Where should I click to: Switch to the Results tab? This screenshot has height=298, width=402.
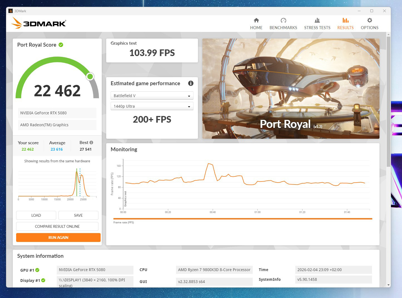pyautogui.click(x=345, y=27)
